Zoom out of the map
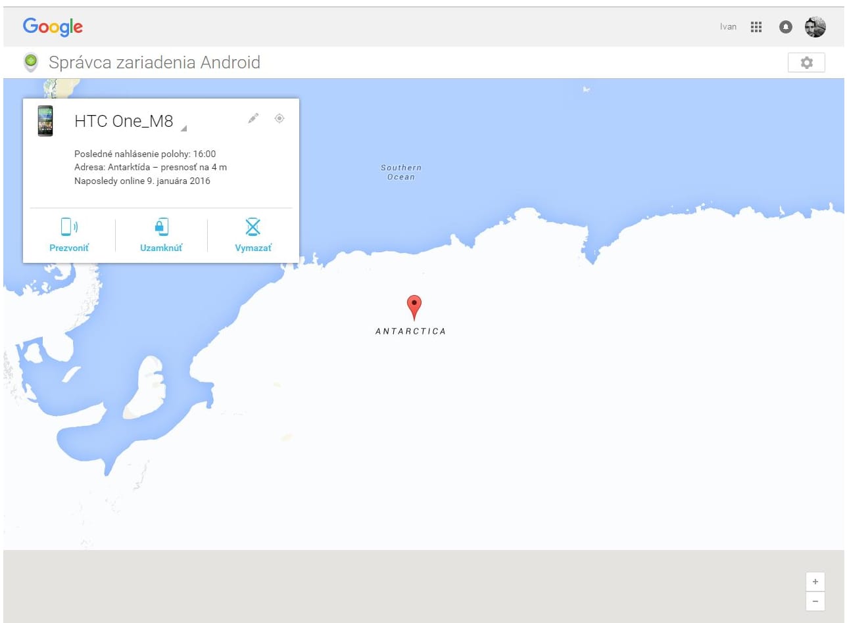Viewport: 847px width, 623px height. coord(815,601)
